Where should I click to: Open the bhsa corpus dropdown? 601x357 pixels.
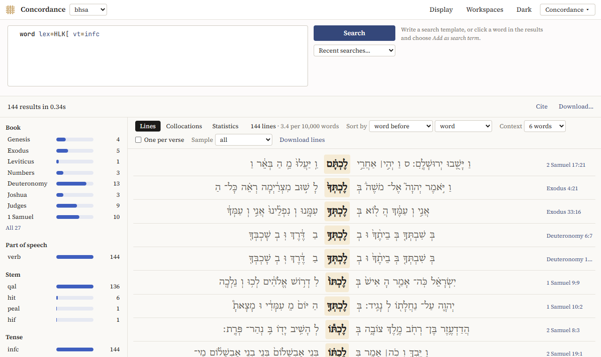coord(88,9)
